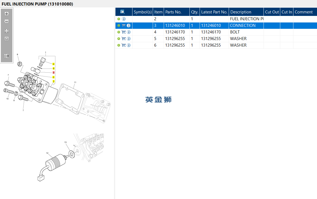This screenshot has height=199, width=317.
Task: Click parts number 131296255 in item 6 row
Action: 177,45
